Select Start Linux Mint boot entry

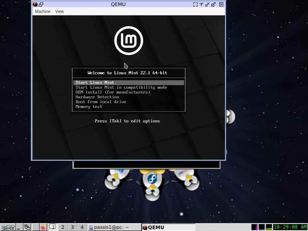pyautogui.click(x=129, y=82)
